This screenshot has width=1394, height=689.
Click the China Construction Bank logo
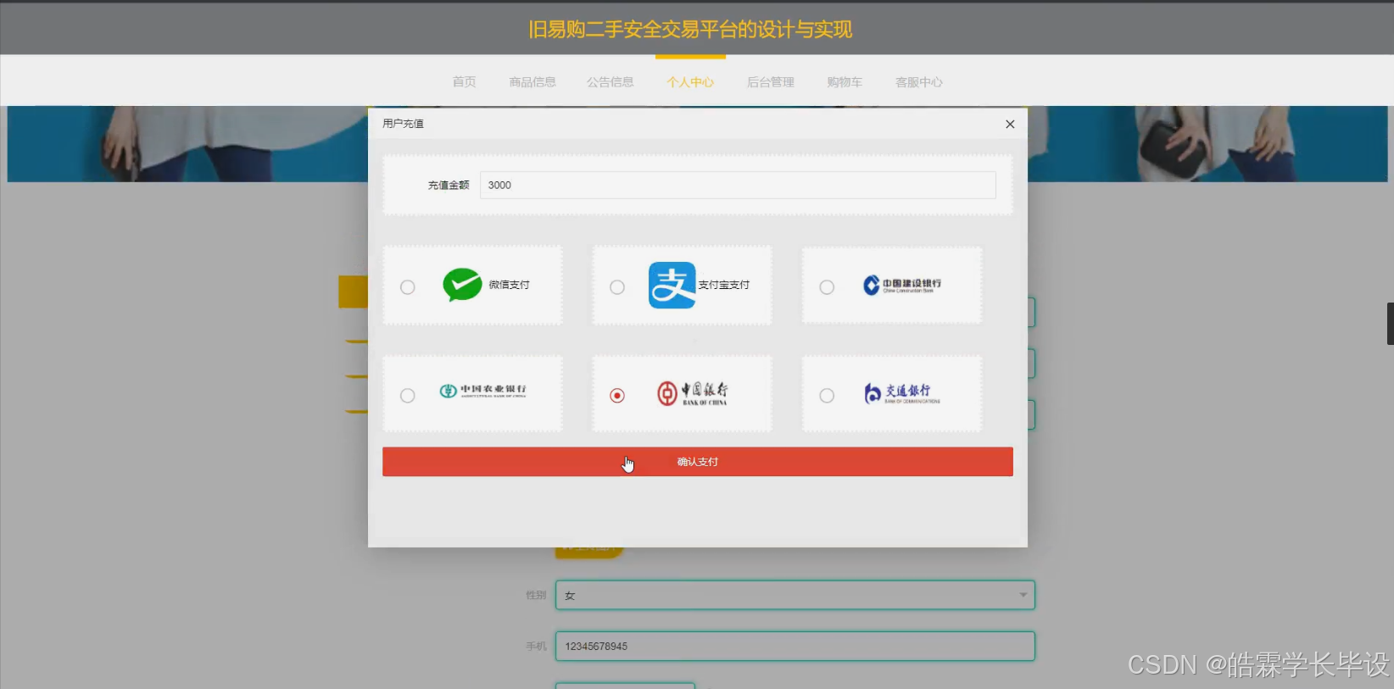902,286
